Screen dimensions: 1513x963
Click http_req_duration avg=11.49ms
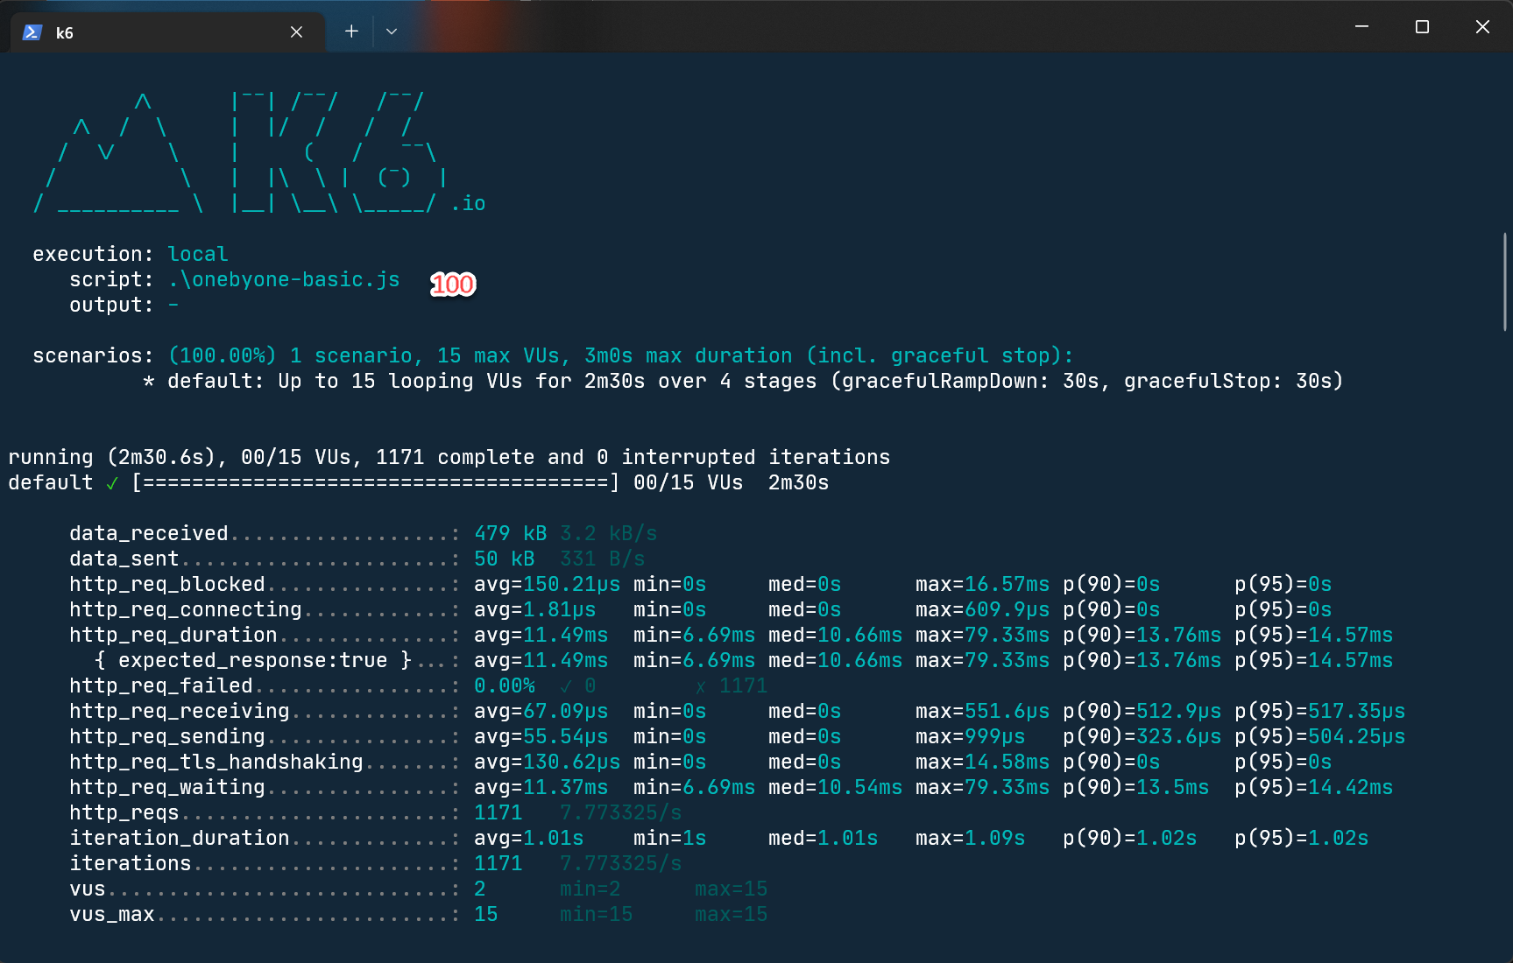541,635
